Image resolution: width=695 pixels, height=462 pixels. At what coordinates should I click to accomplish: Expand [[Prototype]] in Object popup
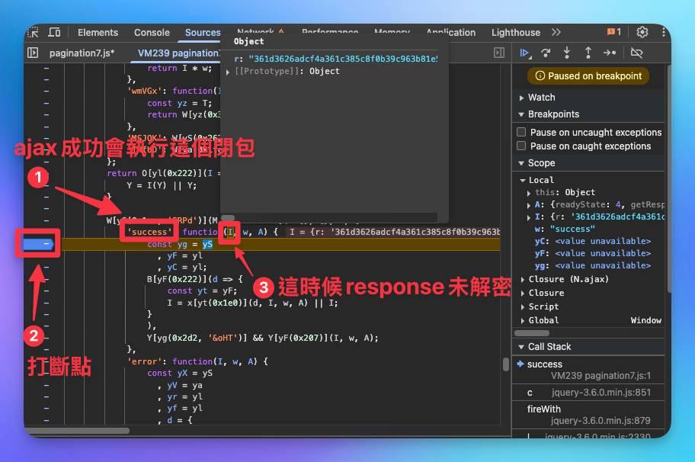[x=228, y=72]
